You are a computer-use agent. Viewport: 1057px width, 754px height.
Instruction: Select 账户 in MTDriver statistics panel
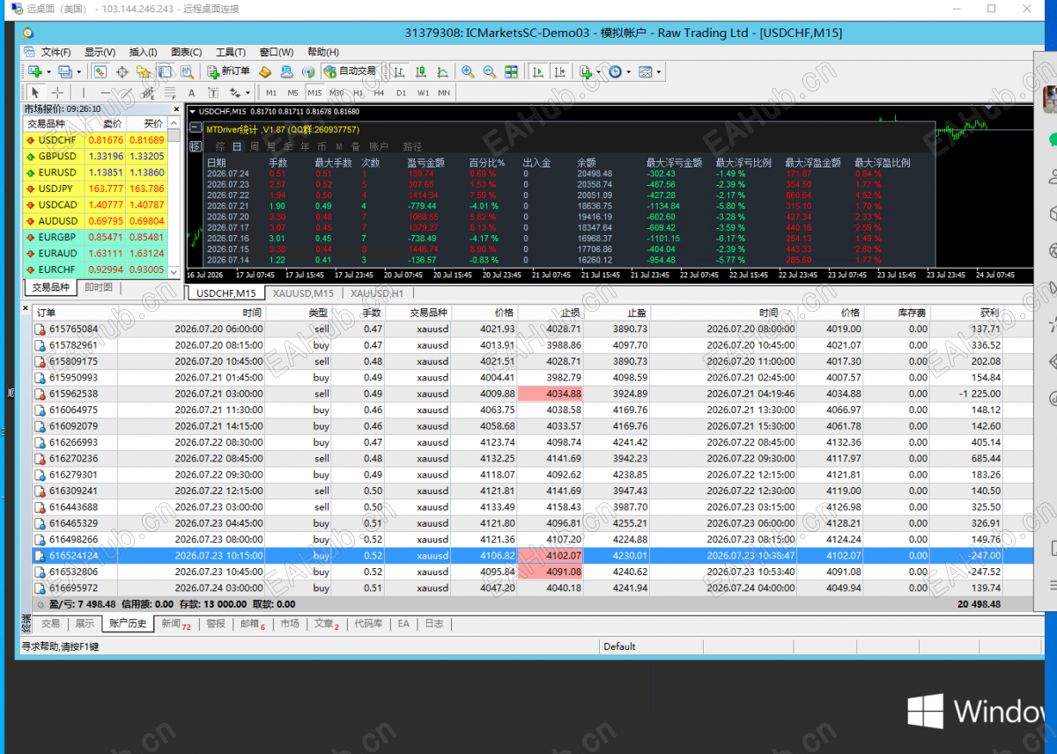(379, 146)
